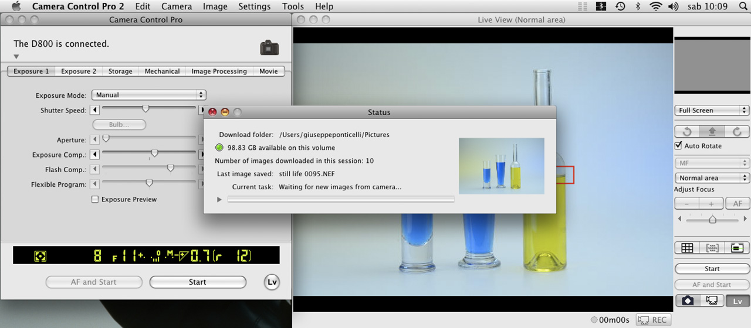Screen dimensions: 751x328
Task: Nudge focus slider with its left arrow
Action: [680, 219]
